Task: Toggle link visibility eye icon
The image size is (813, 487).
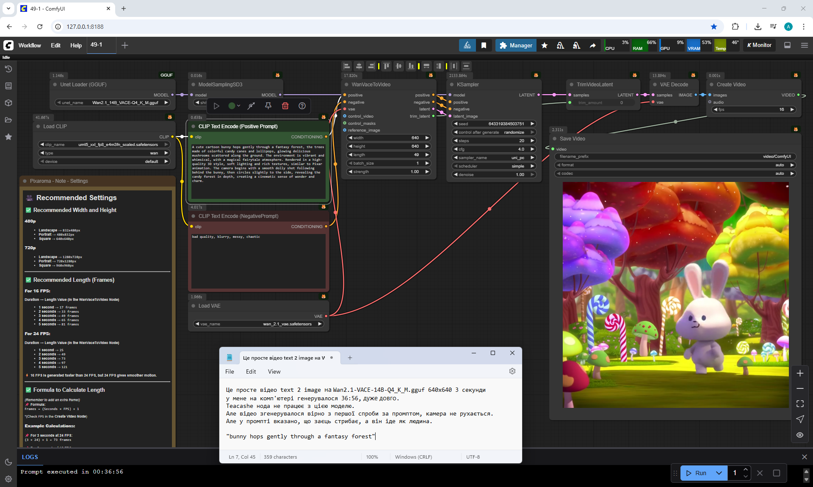Action: pyautogui.click(x=799, y=435)
